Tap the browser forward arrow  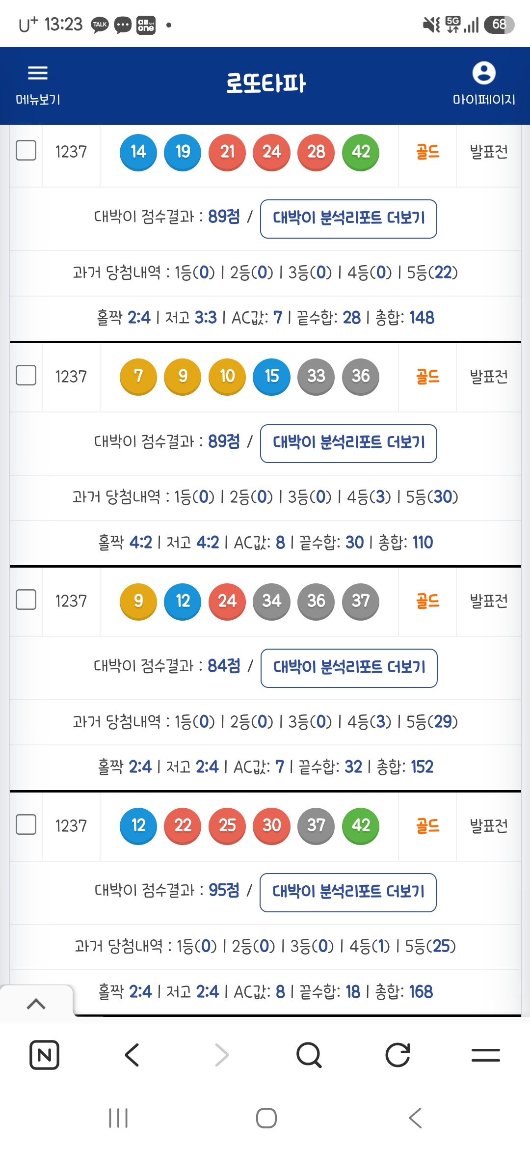(221, 1055)
